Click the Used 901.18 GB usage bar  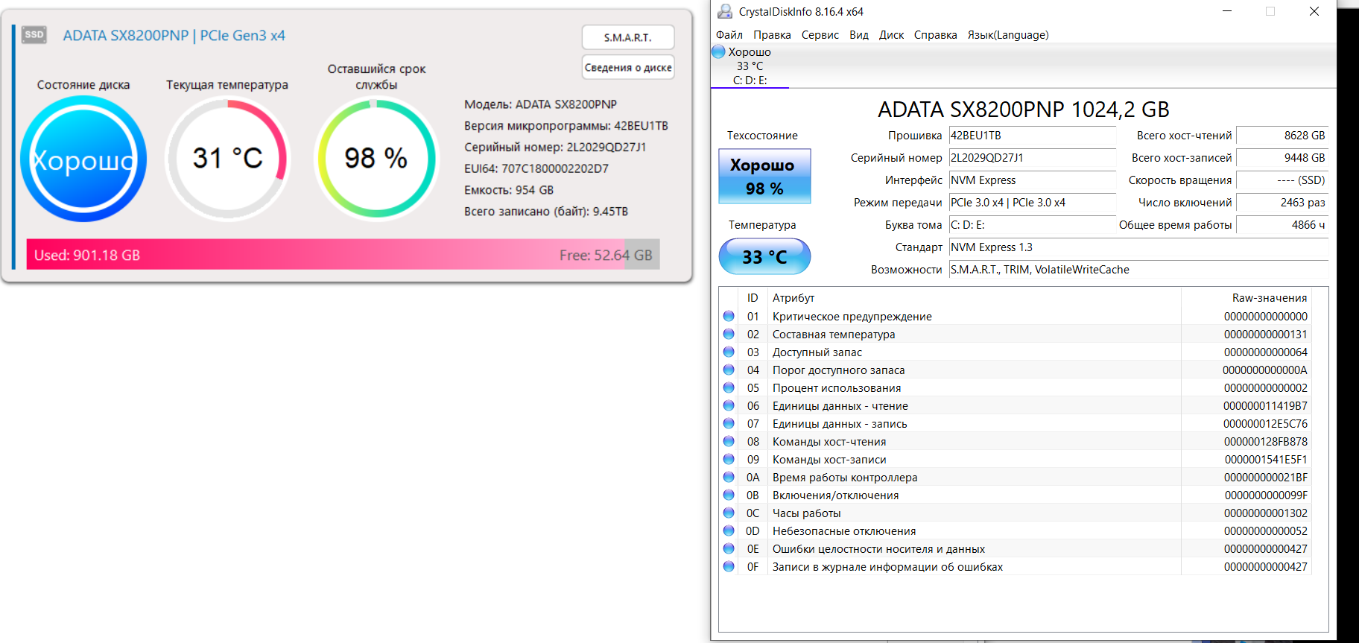point(343,255)
